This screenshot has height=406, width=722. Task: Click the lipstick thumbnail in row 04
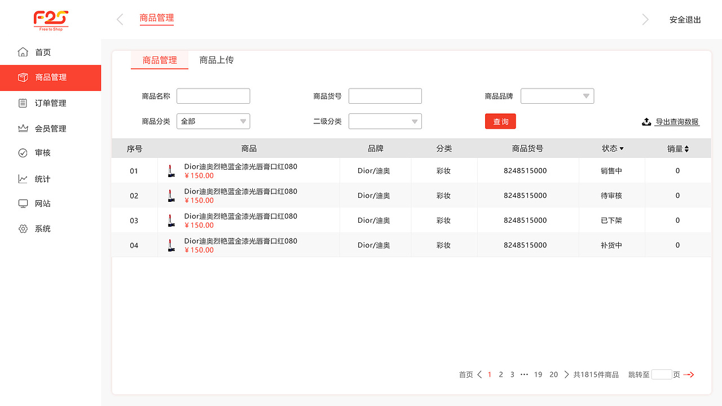tap(171, 245)
